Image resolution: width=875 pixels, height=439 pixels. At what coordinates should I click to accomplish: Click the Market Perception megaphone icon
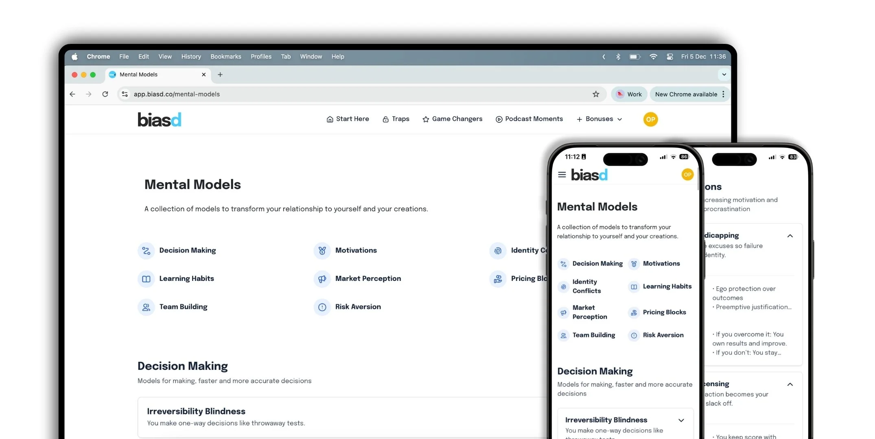pyautogui.click(x=322, y=279)
